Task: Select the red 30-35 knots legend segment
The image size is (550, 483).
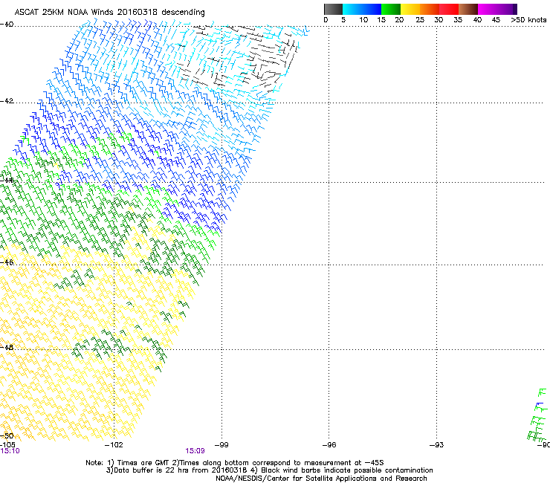Action: pyautogui.click(x=449, y=9)
